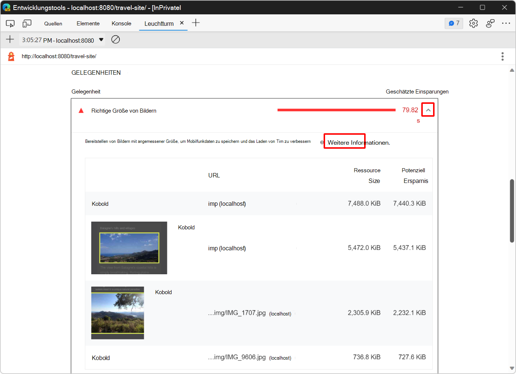This screenshot has height=374, width=516.
Task: Open the feedback icon showing 7
Action: click(x=454, y=23)
